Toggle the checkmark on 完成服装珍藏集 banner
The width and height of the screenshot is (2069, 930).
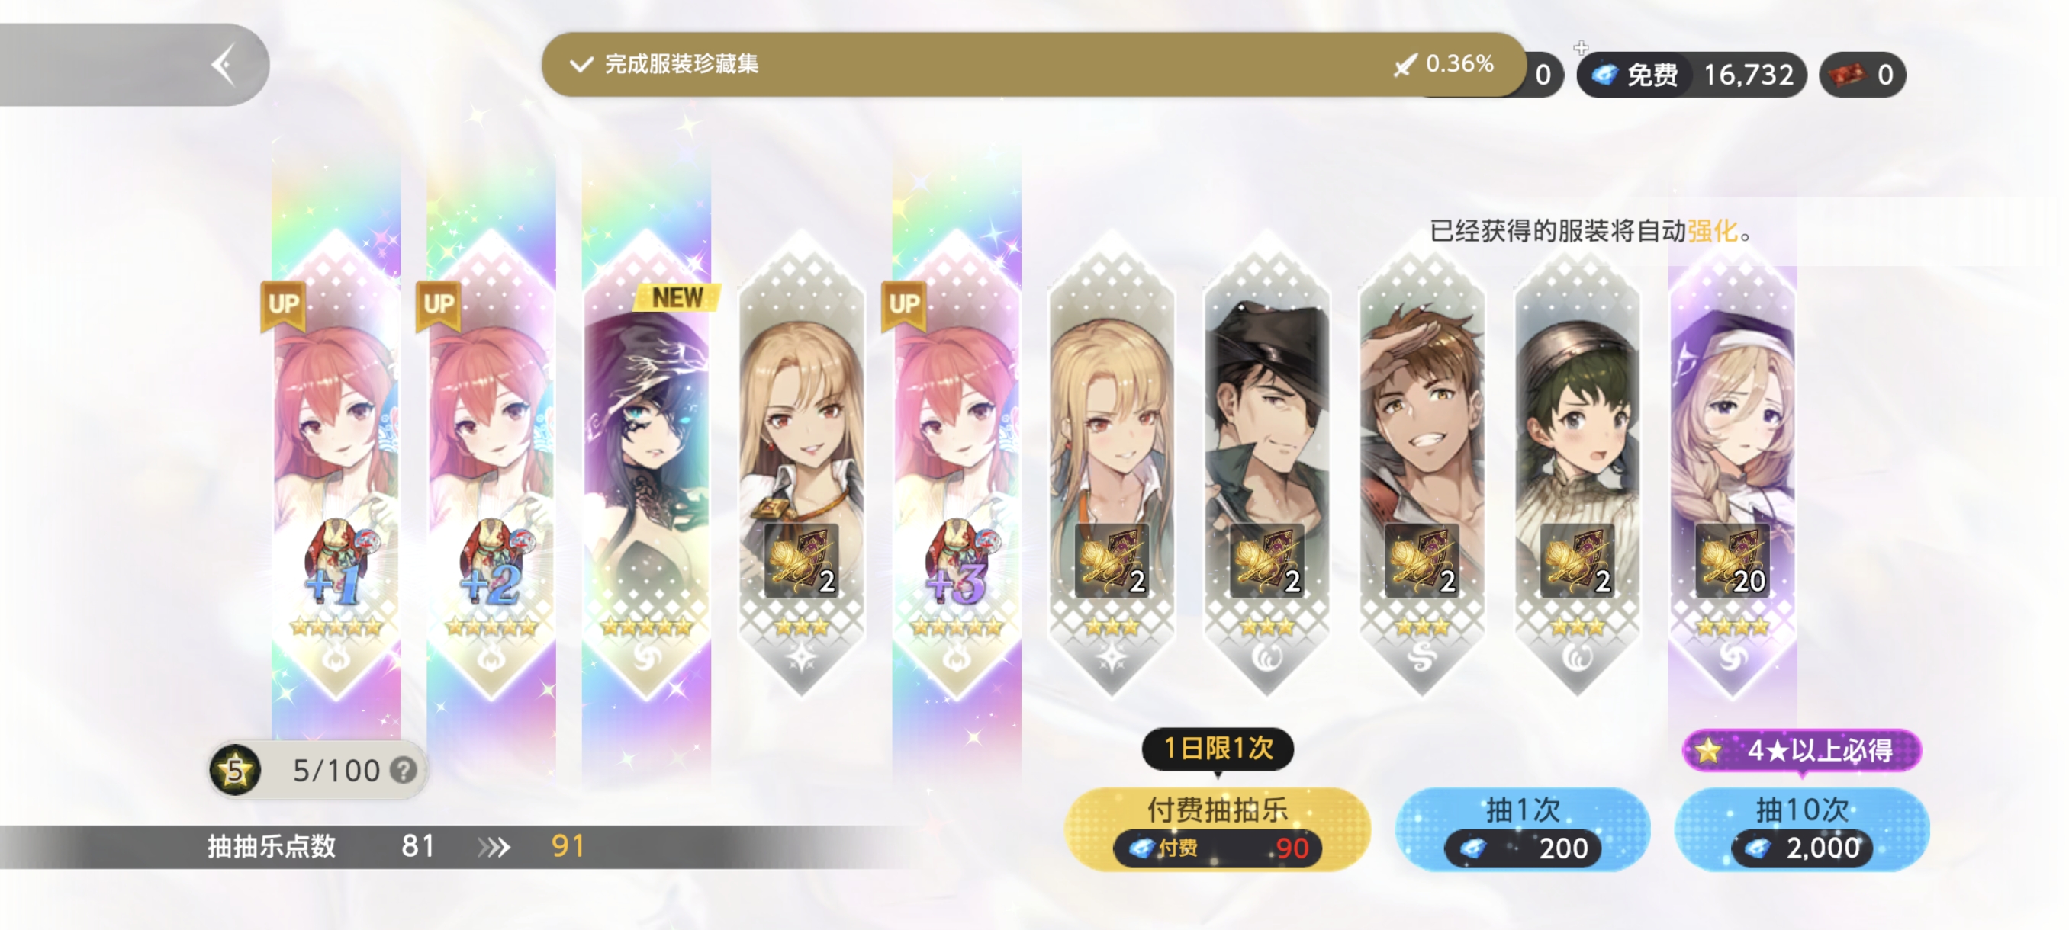[x=581, y=64]
